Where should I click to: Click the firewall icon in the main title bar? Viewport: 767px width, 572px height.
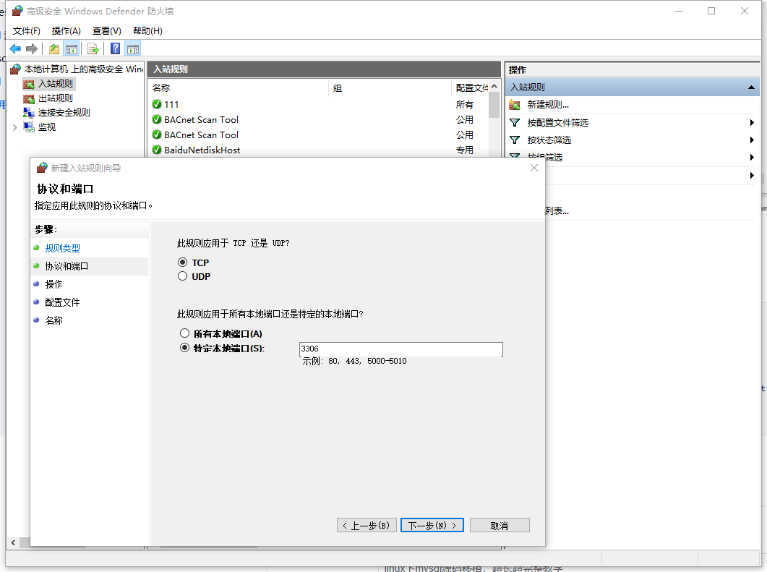click(x=17, y=11)
